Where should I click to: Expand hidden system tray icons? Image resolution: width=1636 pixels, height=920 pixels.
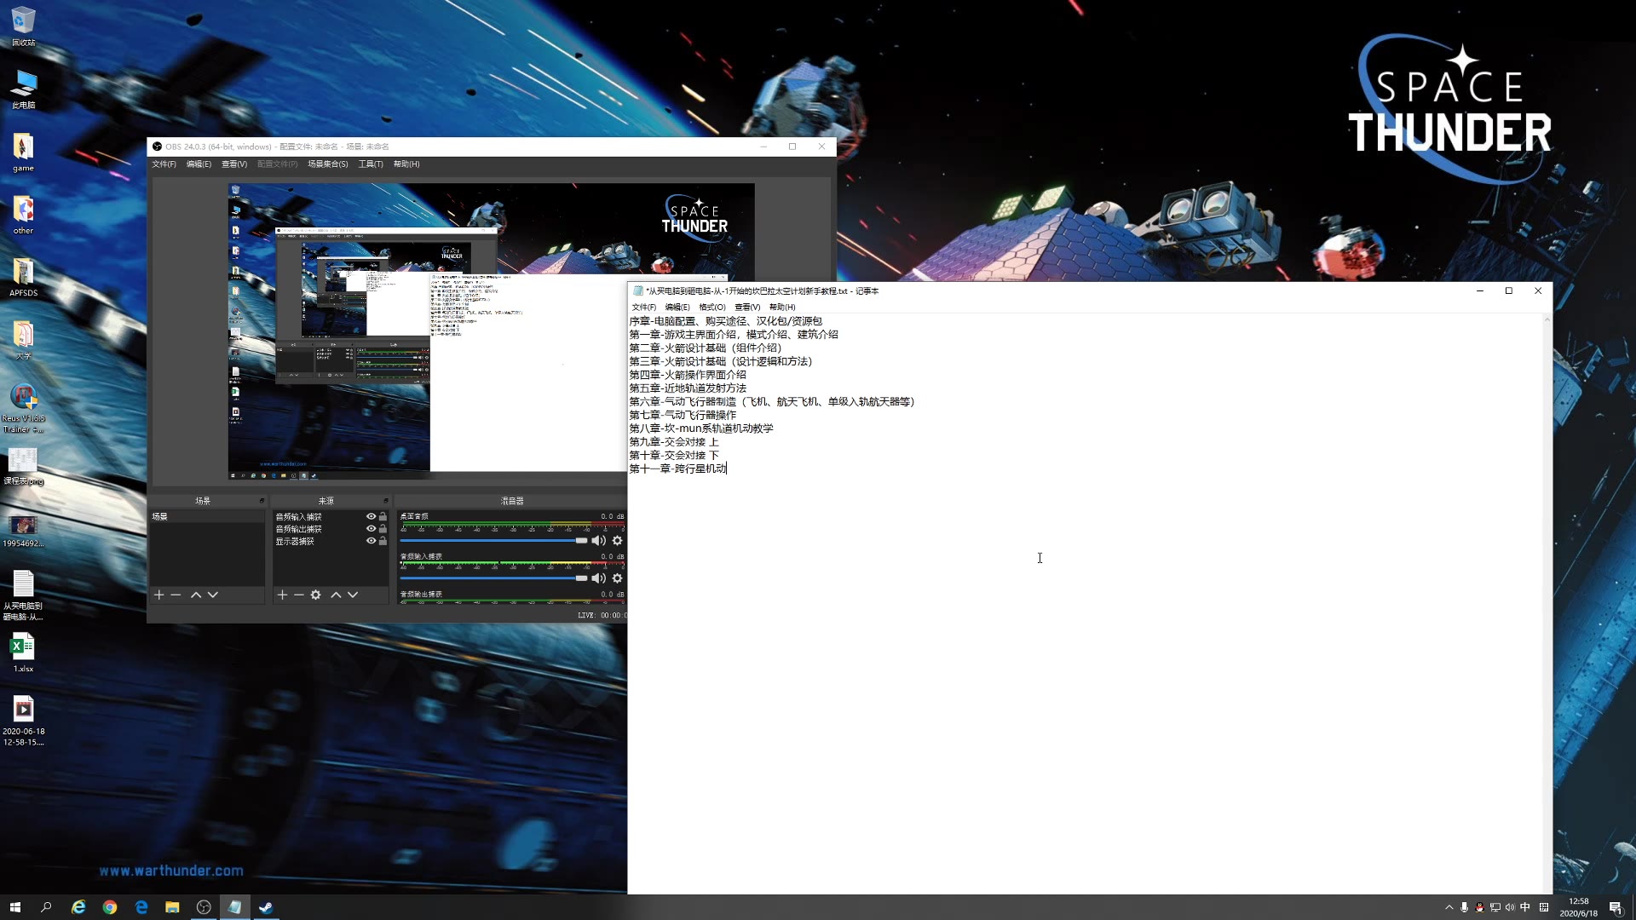pyautogui.click(x=1449, y=907)
